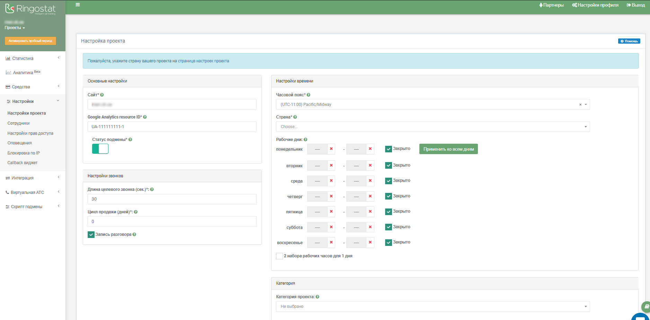Clear суббота start time with red X
The image size is (650, 320).
coord(331,227)
